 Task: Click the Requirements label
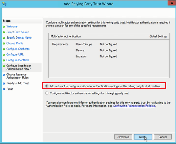[60, 44]
